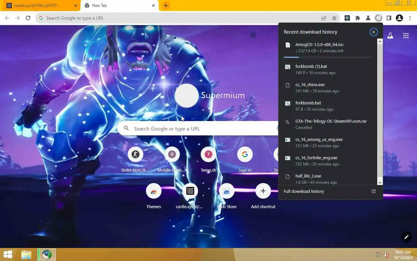417x261 pixels.
Task: Select AmogOS-1.5.0-x86_64.iso download entry
Action: (x=328, y=48)
